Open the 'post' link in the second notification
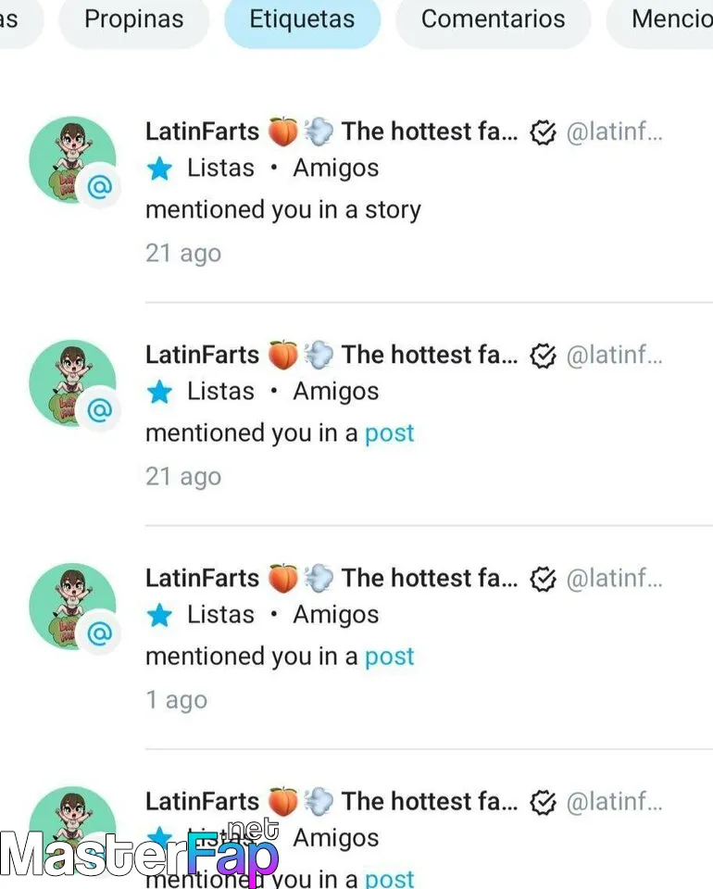The width and height of the screenshot is (713, 889). click(x=390, y=433)
